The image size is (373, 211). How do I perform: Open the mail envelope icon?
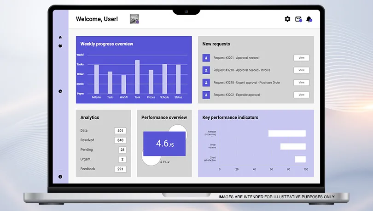pos(298,19)
